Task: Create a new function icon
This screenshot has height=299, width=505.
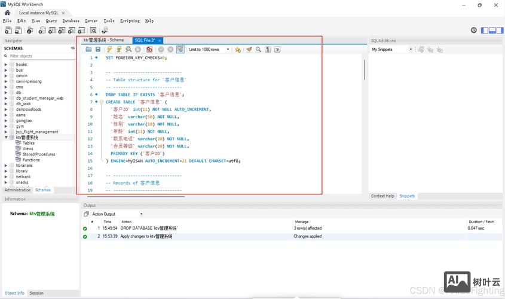Action: (81, 30)
